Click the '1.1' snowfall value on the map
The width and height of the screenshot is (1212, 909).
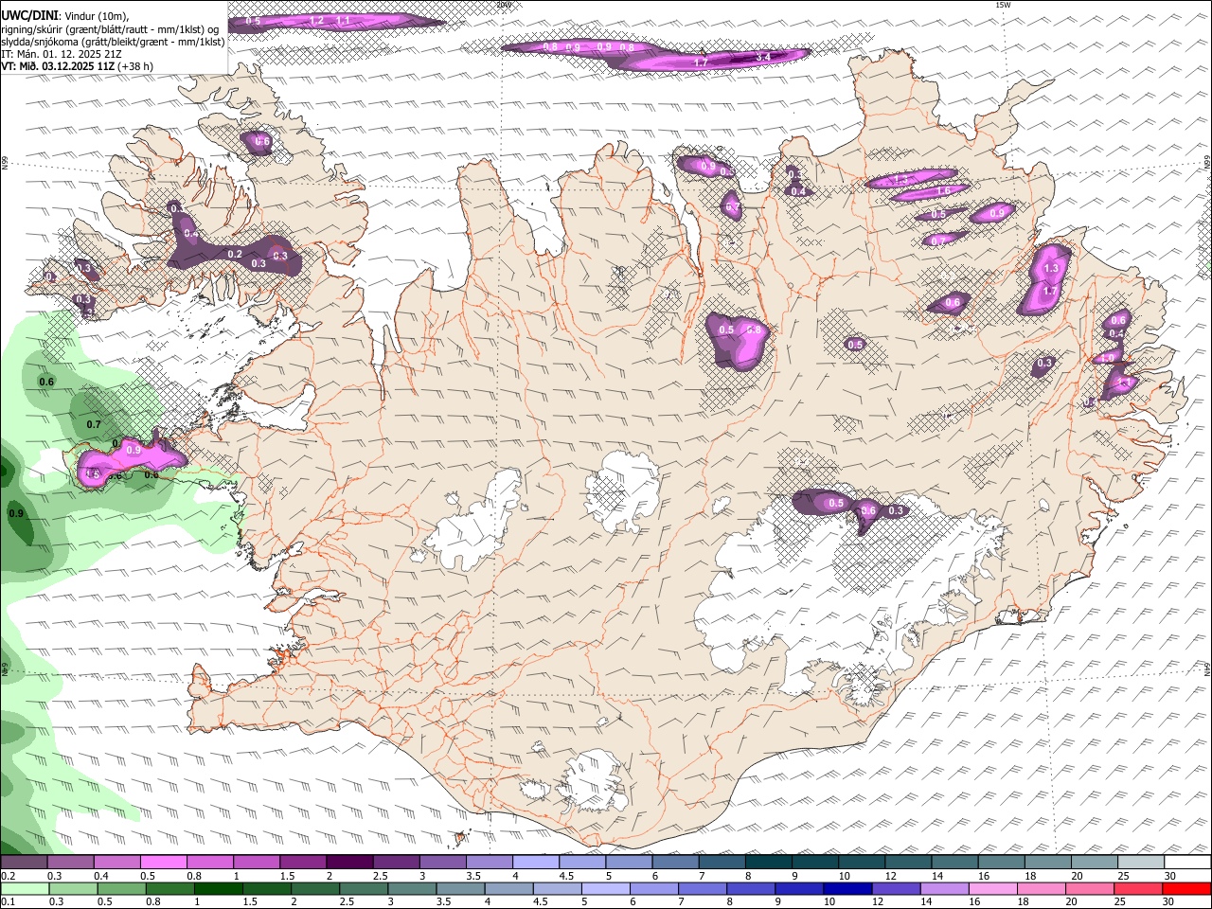point(343,21)
